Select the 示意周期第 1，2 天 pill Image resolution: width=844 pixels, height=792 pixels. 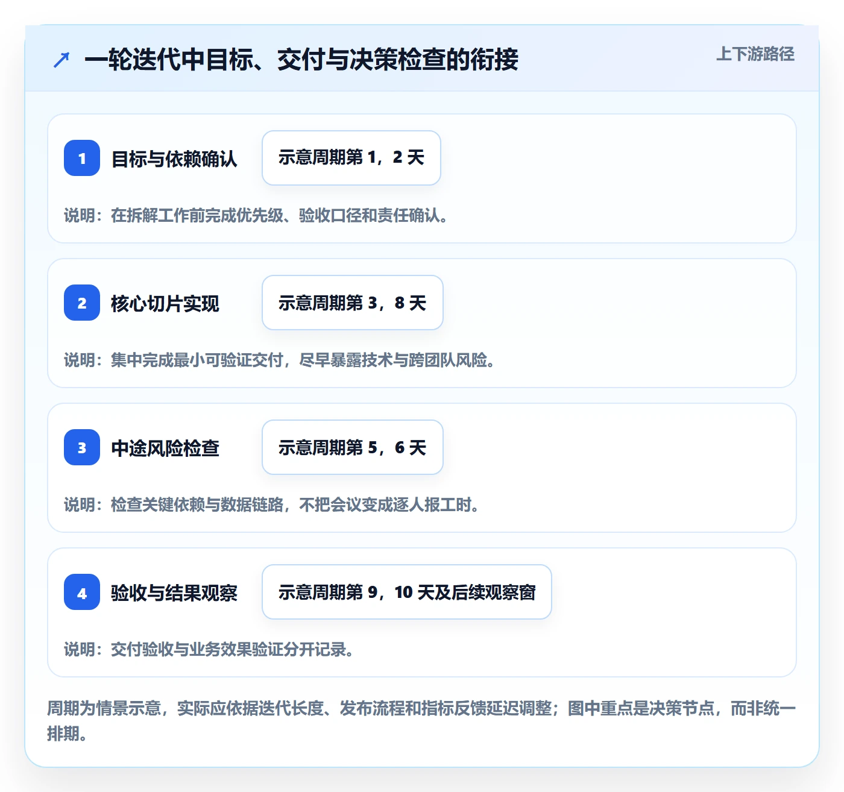point(351,158)
